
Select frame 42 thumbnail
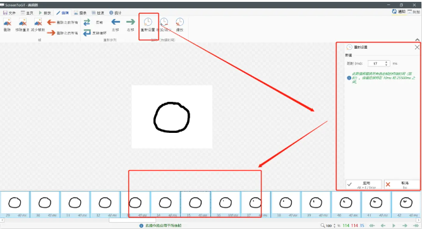(x=406, y=204)
